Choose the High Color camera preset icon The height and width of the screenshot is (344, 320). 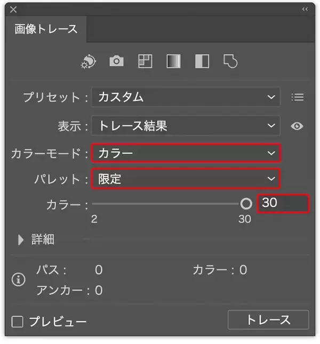116,61
